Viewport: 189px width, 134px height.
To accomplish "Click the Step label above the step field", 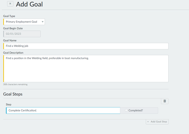I will (x=8, y=104).
